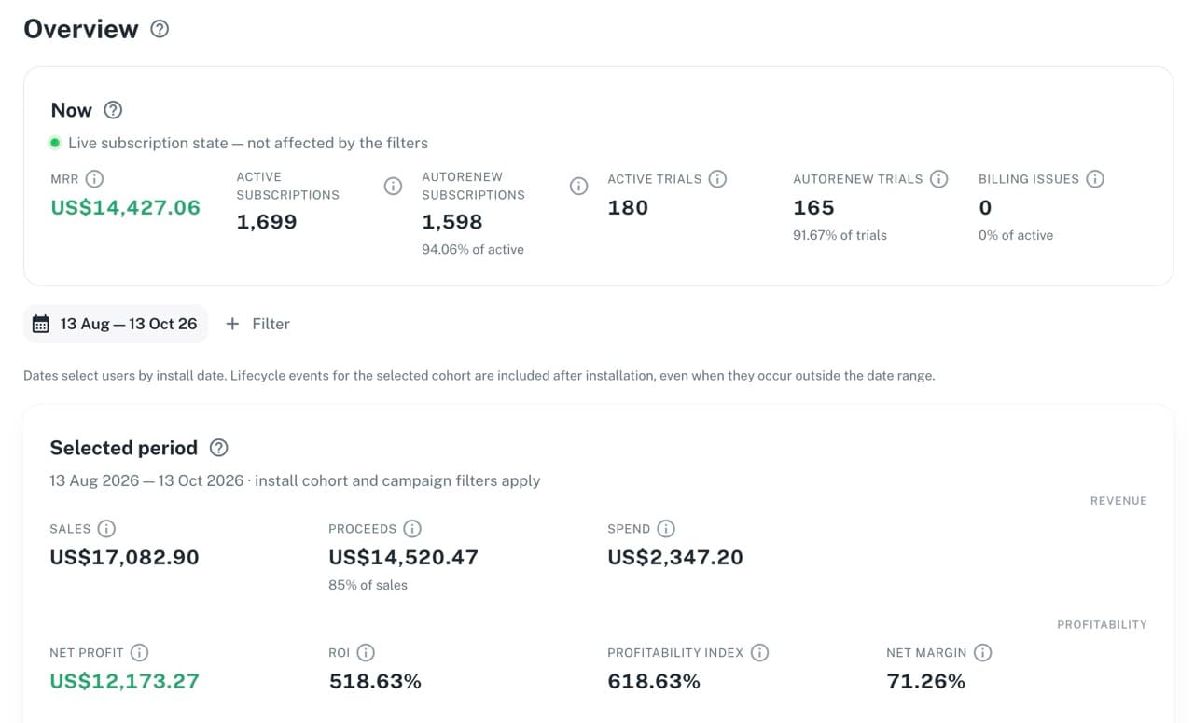Click info icon beside Net Profit
Viewport: 1194px width, 723px height.
[139, 652]
